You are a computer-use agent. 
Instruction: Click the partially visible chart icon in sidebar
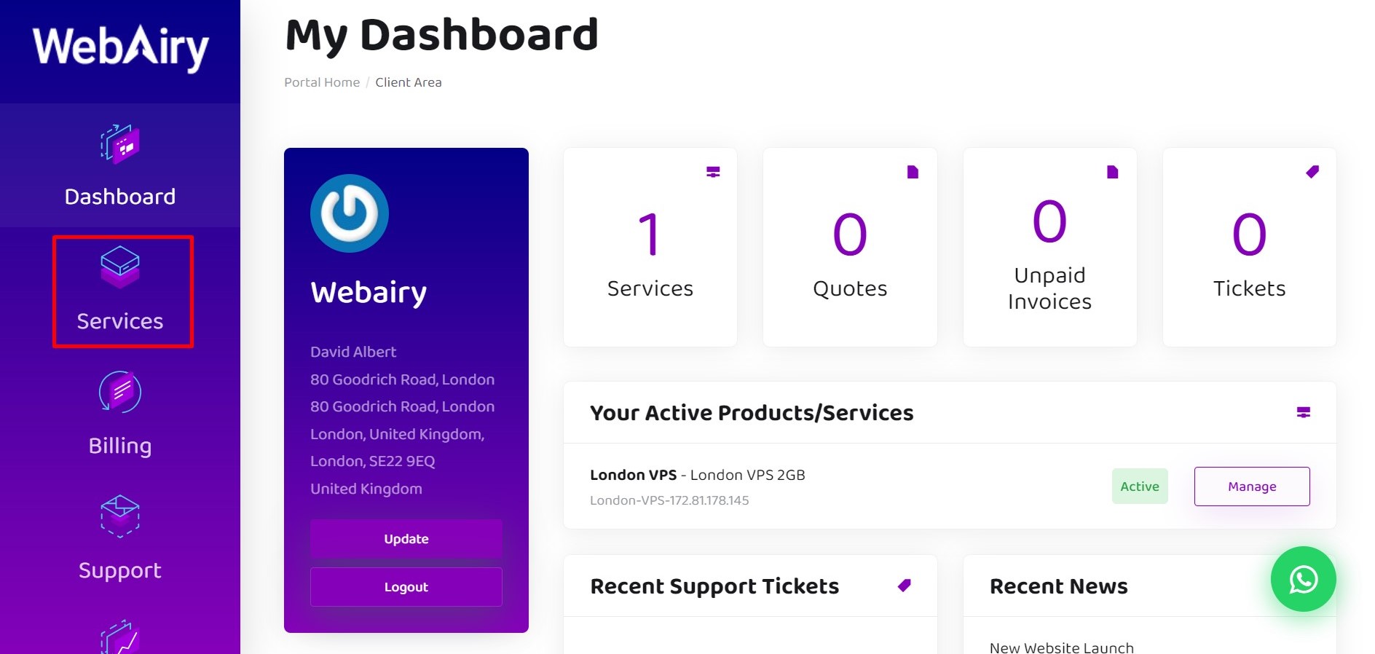tap(120, 637)
